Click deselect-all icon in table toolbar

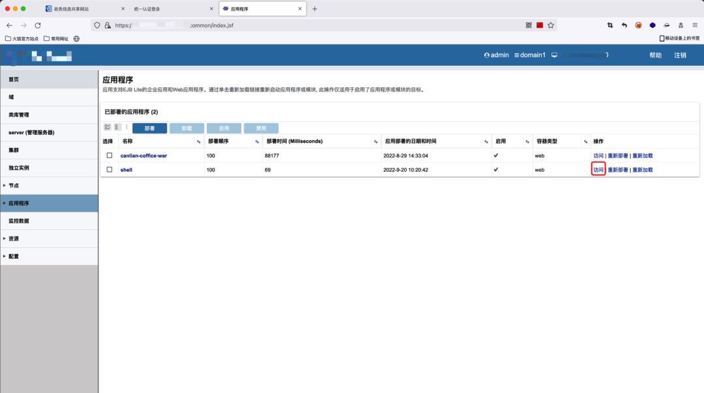tap(117, 127)
